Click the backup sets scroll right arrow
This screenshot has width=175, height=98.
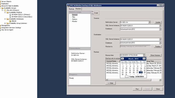pos(160,80)
